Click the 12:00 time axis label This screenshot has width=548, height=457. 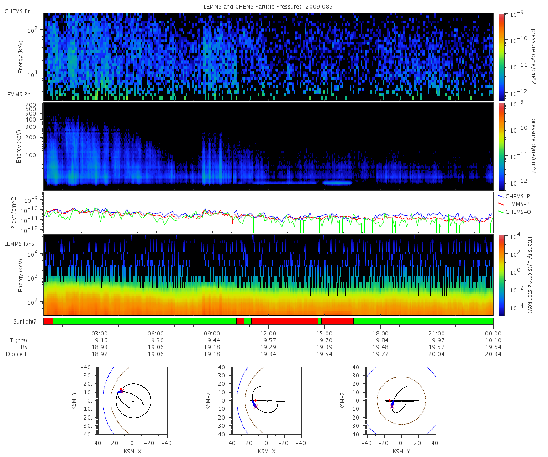[x=268, y=333]
